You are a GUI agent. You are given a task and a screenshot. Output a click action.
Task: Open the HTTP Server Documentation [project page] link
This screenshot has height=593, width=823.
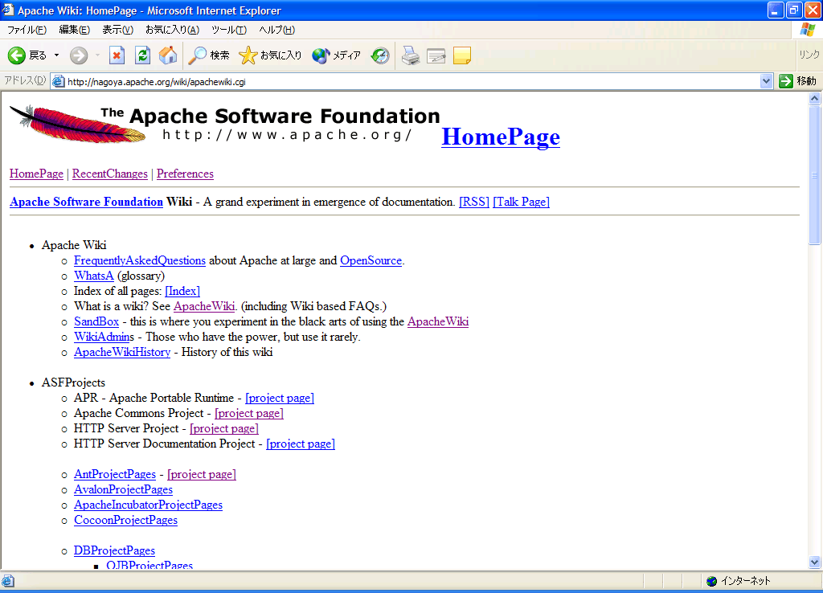coord(301,444)
